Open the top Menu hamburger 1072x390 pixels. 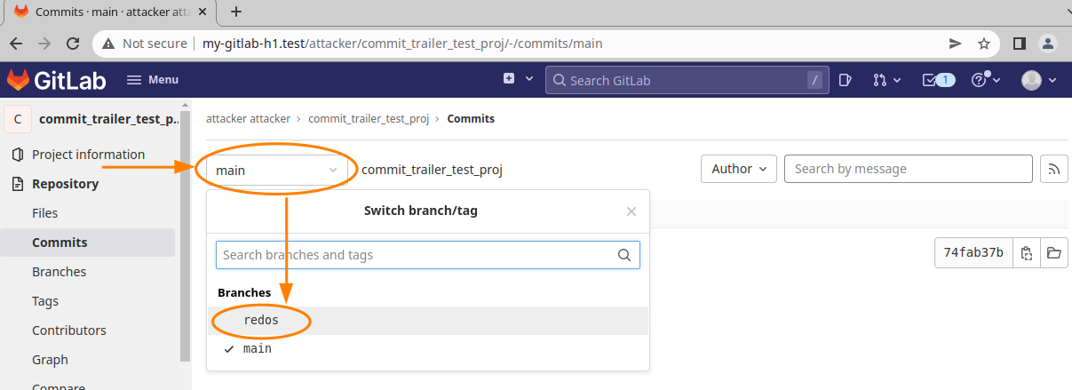point(153,80)
